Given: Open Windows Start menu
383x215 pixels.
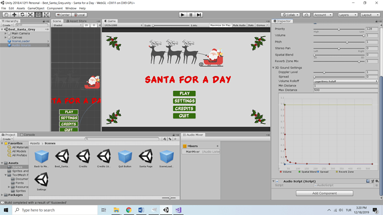Looking at the screenshot, I should [6, 210].
